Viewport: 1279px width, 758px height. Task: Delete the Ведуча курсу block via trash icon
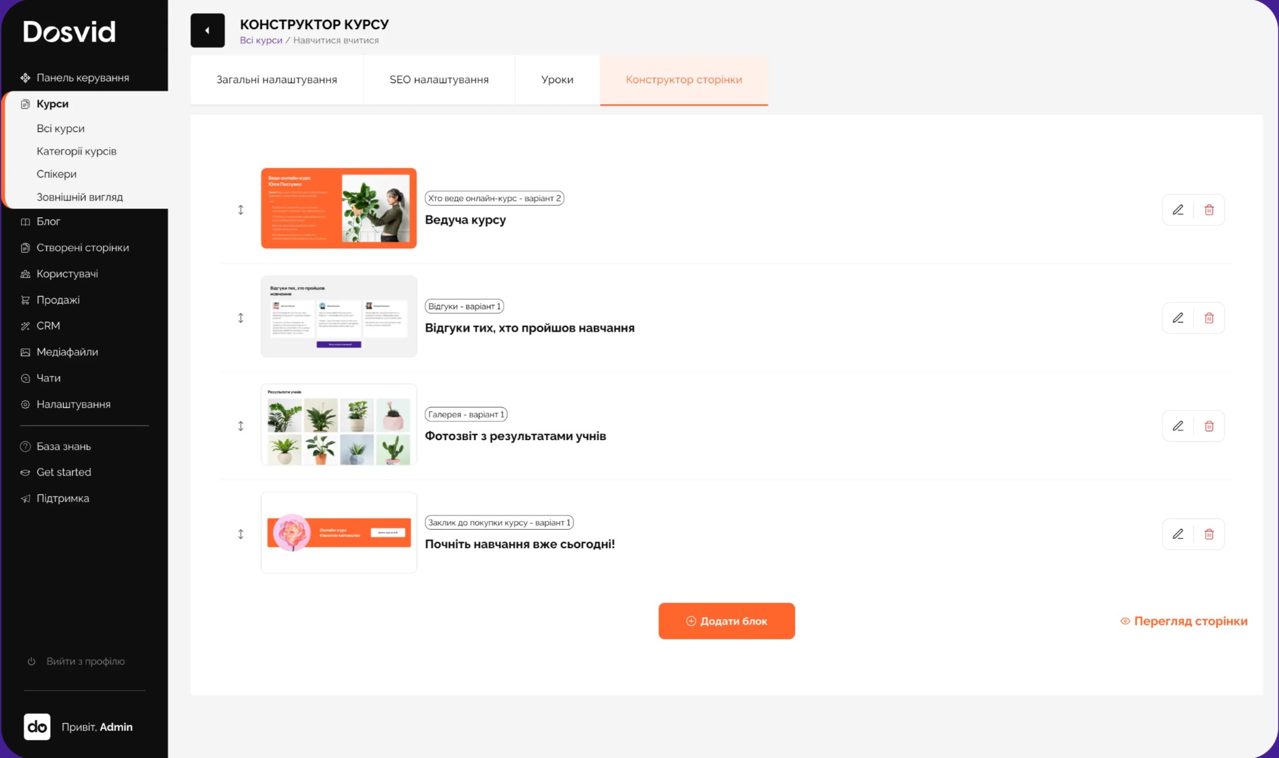click(x=1209, y=210)
